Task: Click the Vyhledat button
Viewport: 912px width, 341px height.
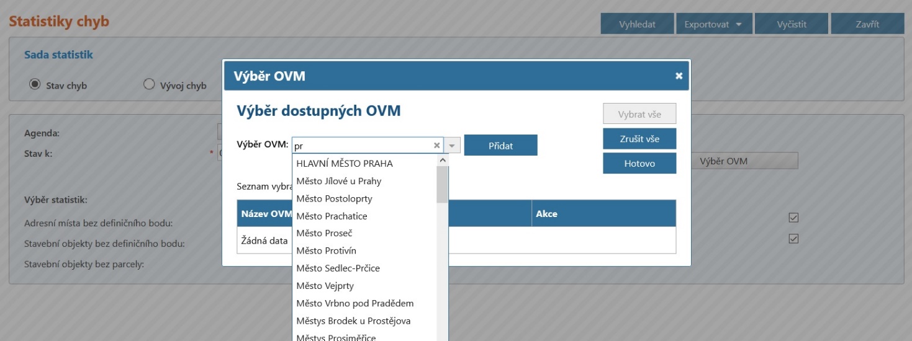Action: pos(637,24)
